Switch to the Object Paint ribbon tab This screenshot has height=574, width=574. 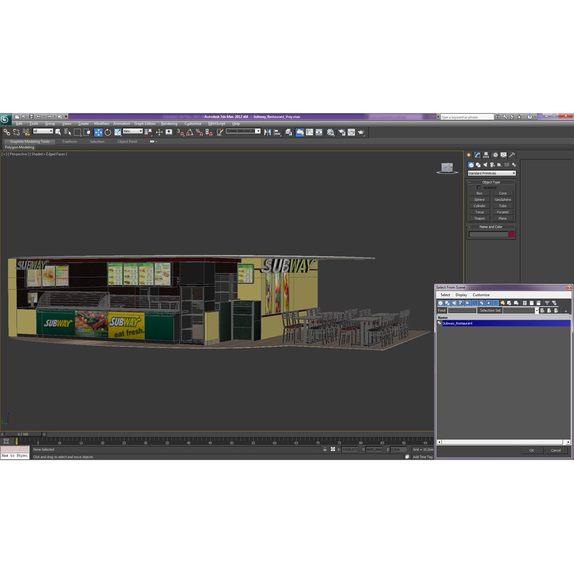click(x=127, y=142)
